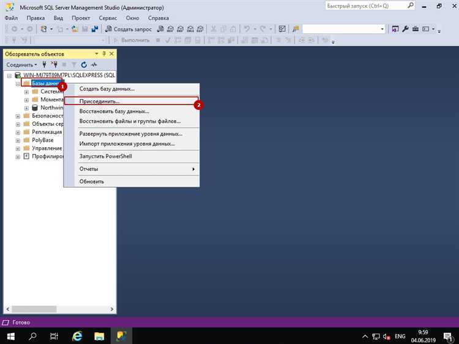
Task: Expand the PolyBase tree node
Action: tap(18, 140)
